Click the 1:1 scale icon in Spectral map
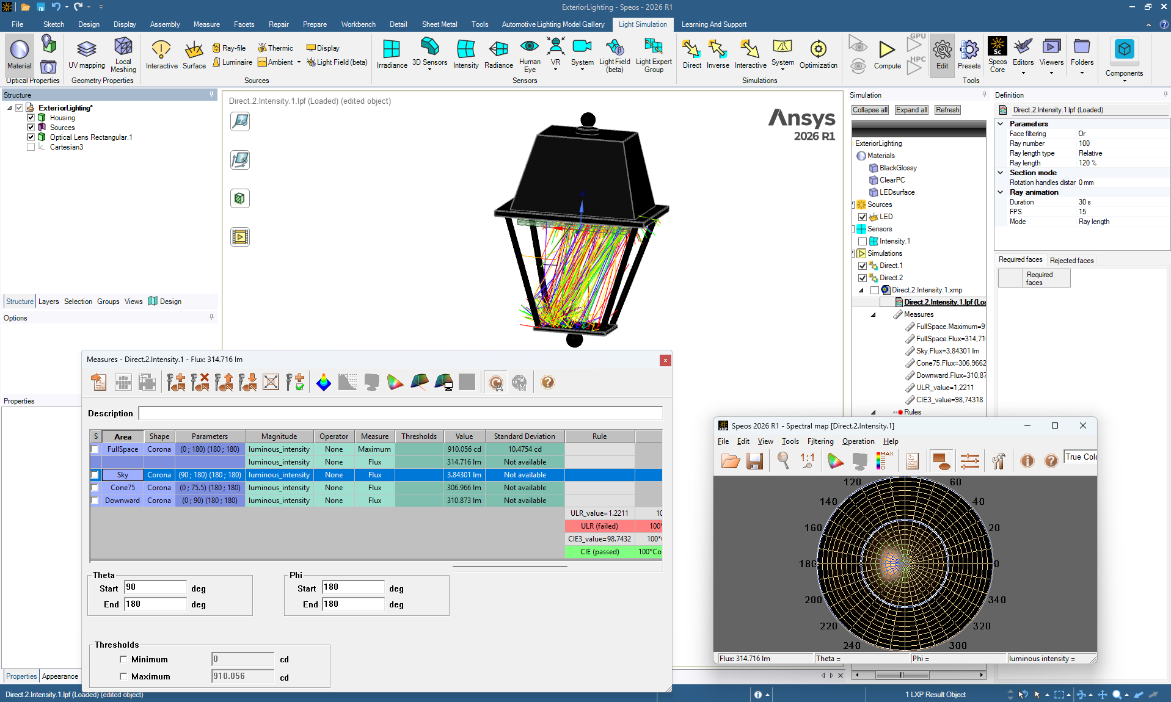The height and width of the screenshot is (702, 1171). click(x=807, y=461)
